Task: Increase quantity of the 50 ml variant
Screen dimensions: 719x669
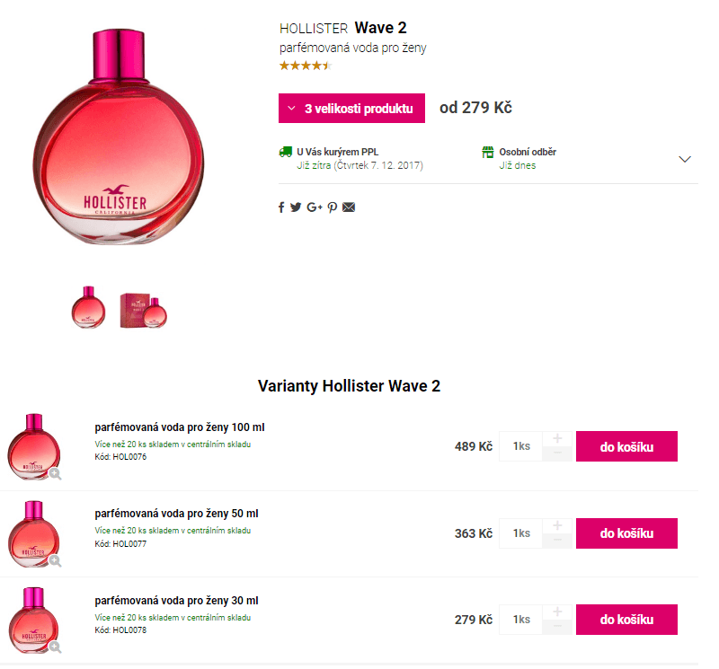Action: [557, 525]
